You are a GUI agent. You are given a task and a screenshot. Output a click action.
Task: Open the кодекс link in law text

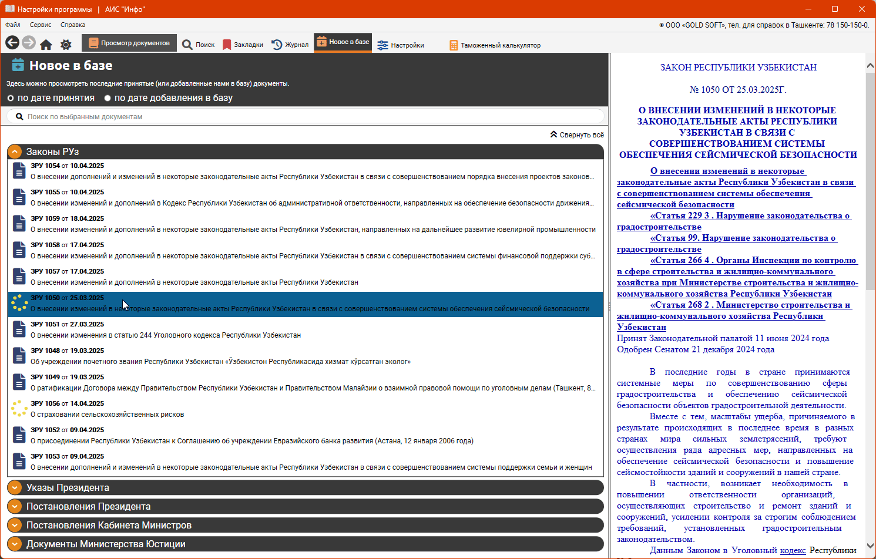(x=793, y=550)
